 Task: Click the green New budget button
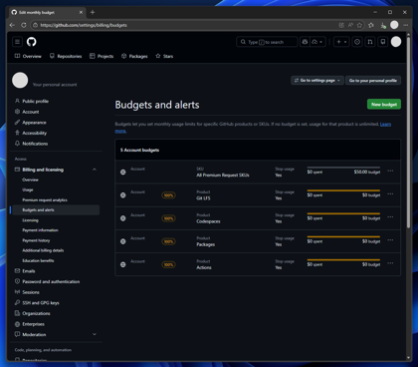pos(384,104)
